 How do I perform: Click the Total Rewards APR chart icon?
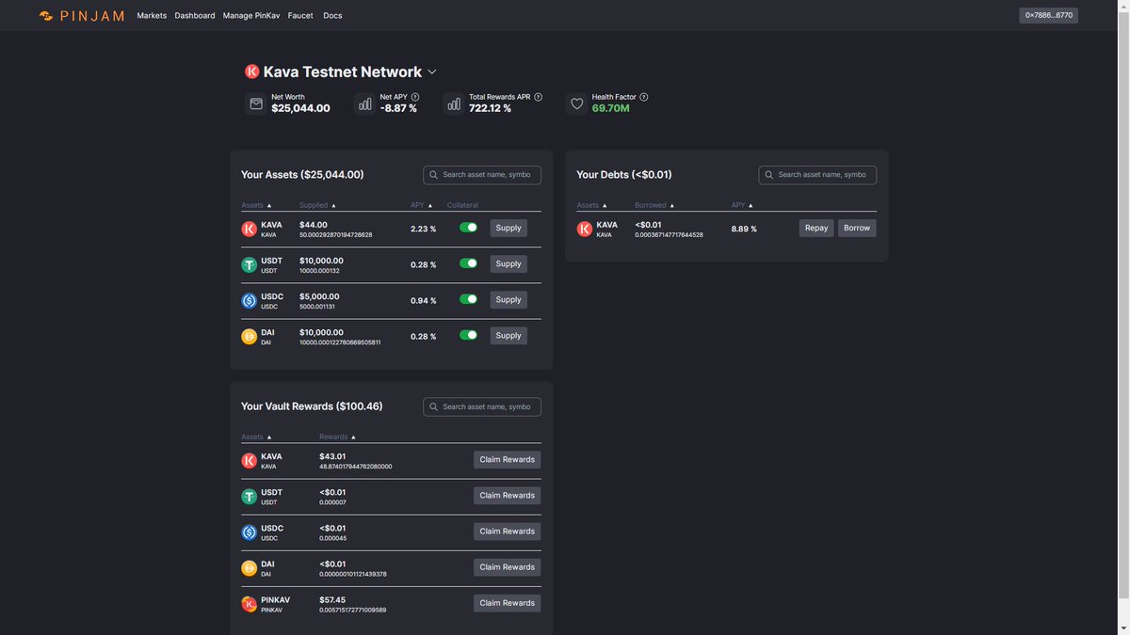454,103
